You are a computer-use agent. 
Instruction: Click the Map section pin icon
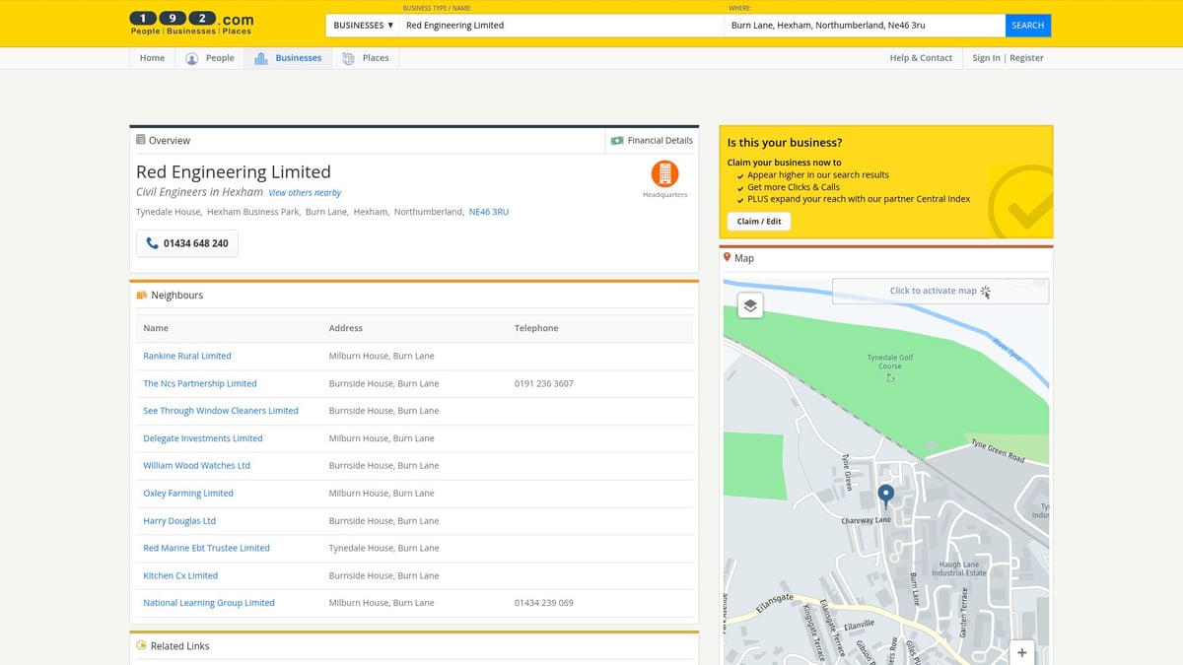[728, 257]
